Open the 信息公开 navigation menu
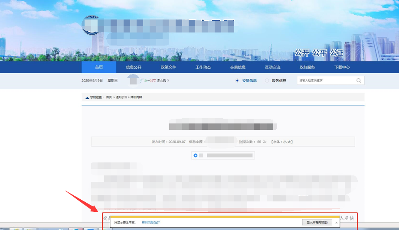399x230 pixels. (134, 67)
